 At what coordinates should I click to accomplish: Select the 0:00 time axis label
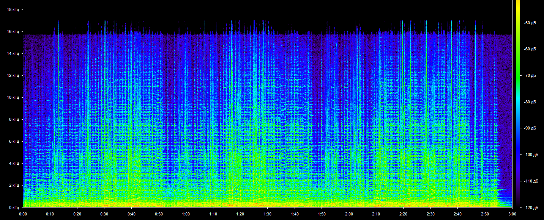click(x=23, y=214)
